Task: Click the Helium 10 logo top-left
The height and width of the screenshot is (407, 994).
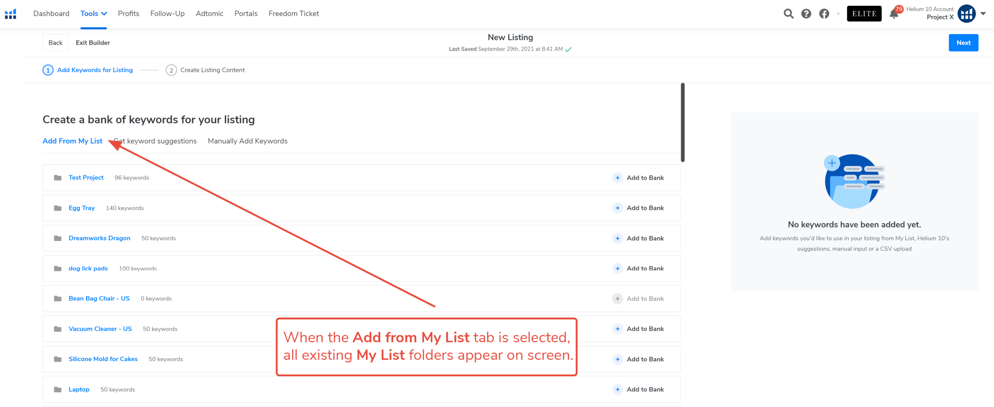Action: [10, 14]
